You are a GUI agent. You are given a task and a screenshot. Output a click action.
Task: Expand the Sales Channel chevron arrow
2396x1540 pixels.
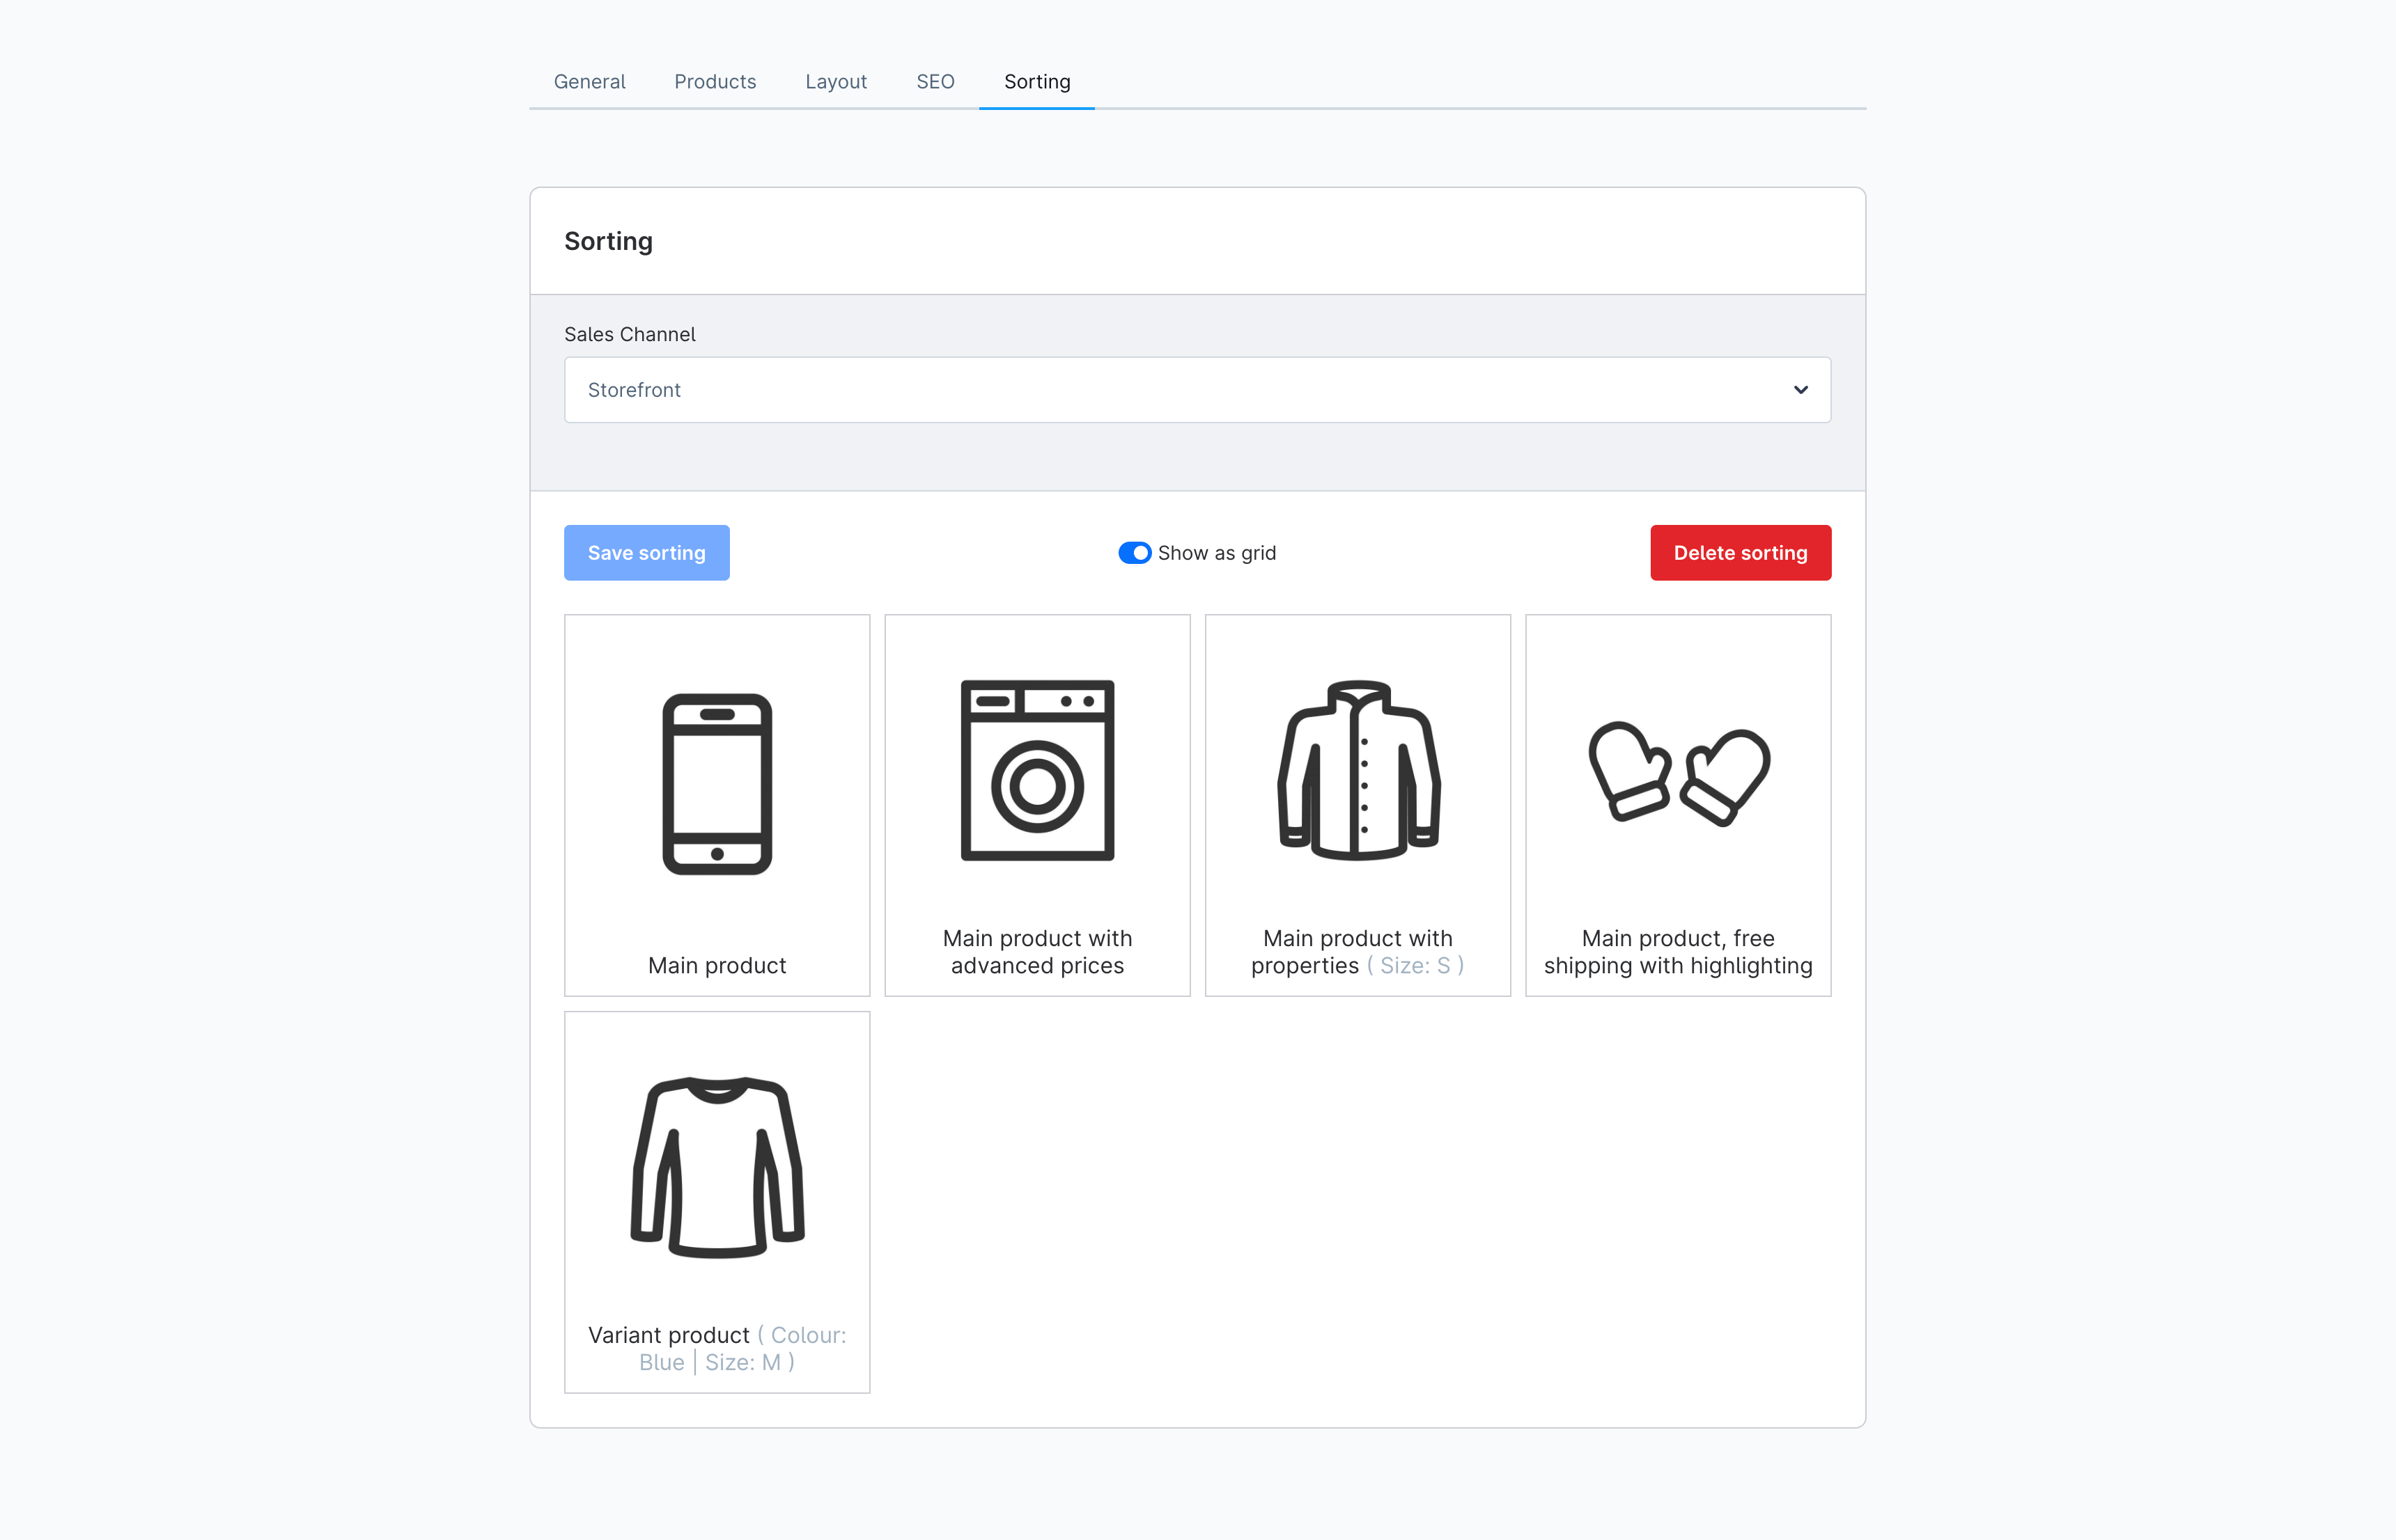1800,390
